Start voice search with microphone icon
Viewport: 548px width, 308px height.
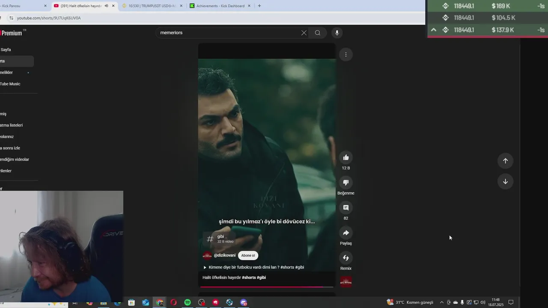tap(337, 33)
